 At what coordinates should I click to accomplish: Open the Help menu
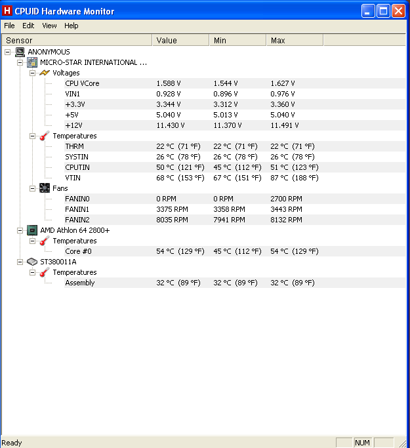coord(71,26)
